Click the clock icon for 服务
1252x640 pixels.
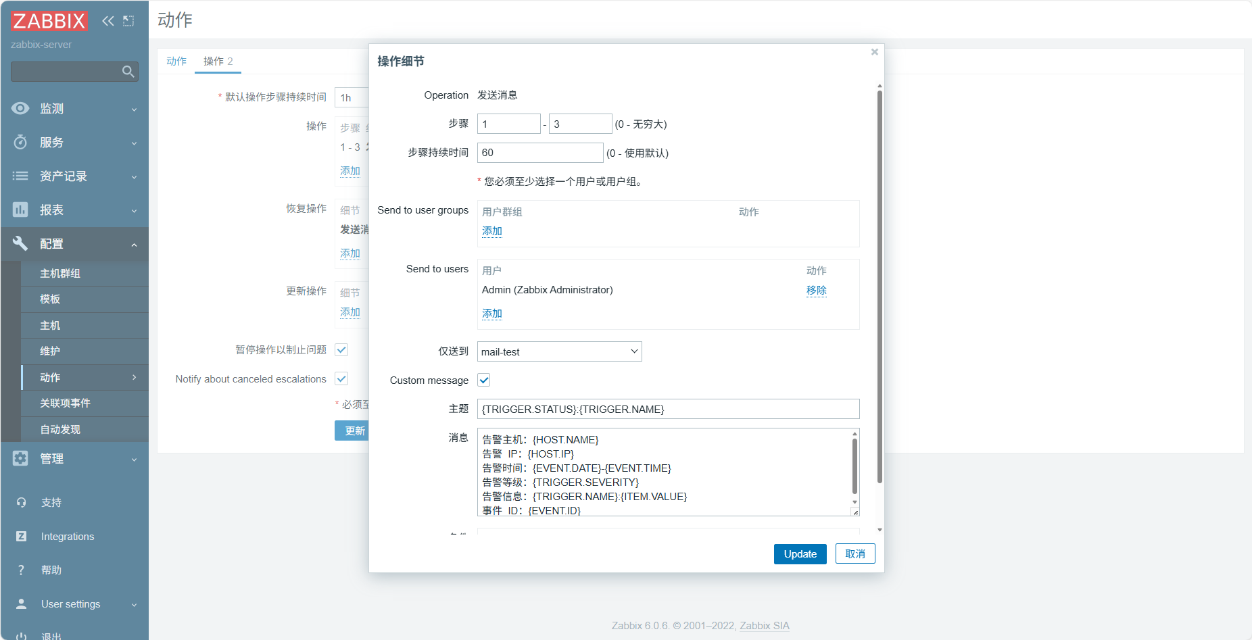(20, 142)
